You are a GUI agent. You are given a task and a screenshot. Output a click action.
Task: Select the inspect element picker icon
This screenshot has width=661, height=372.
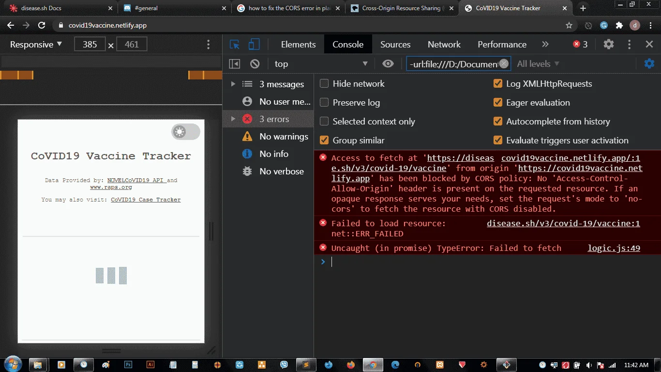(x=235, y=45)
